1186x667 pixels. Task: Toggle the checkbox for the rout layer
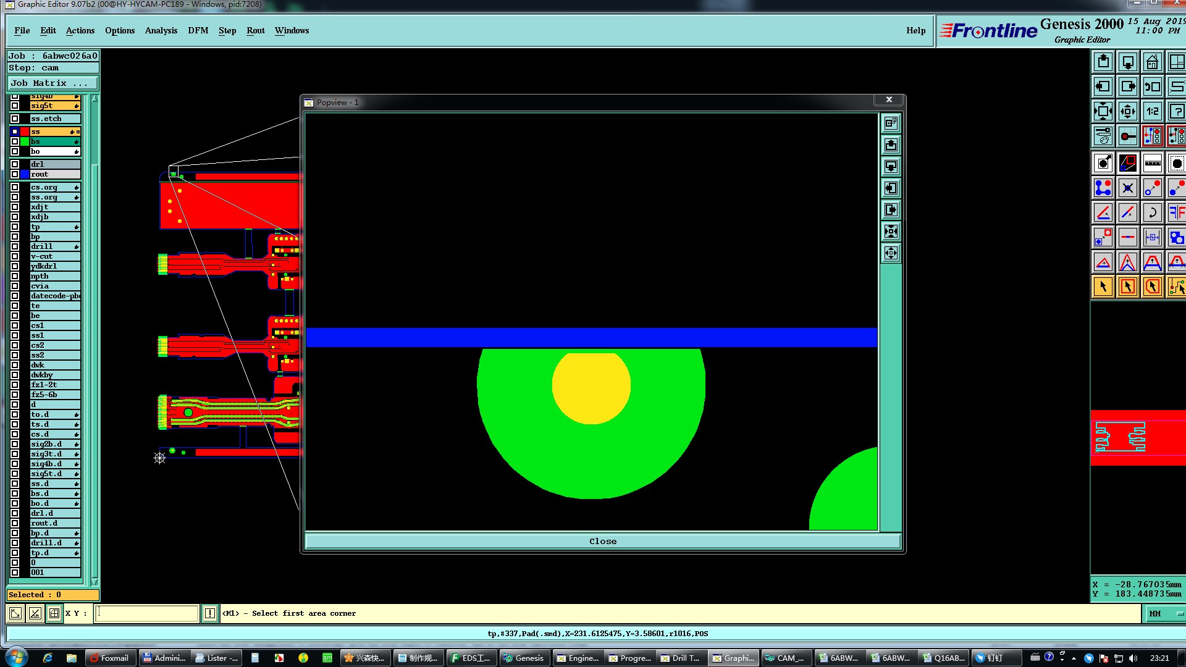click(x=15, y=174)
